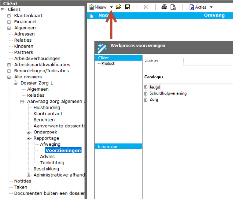Expand the Jeugd catalogus node
The image size is (233, 199).
point(146,87)
